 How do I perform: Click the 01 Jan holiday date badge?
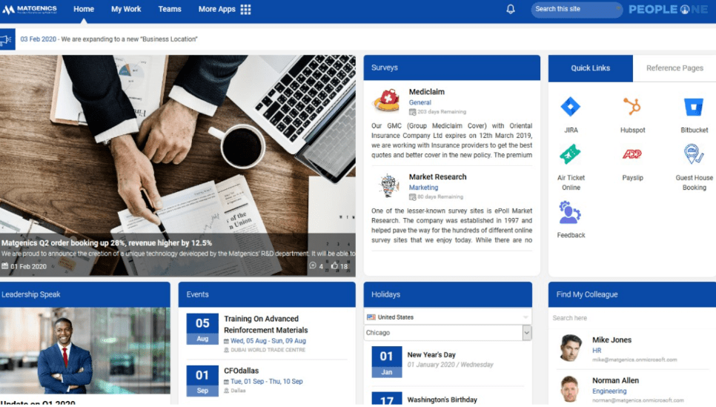click(x=387, y=362)
